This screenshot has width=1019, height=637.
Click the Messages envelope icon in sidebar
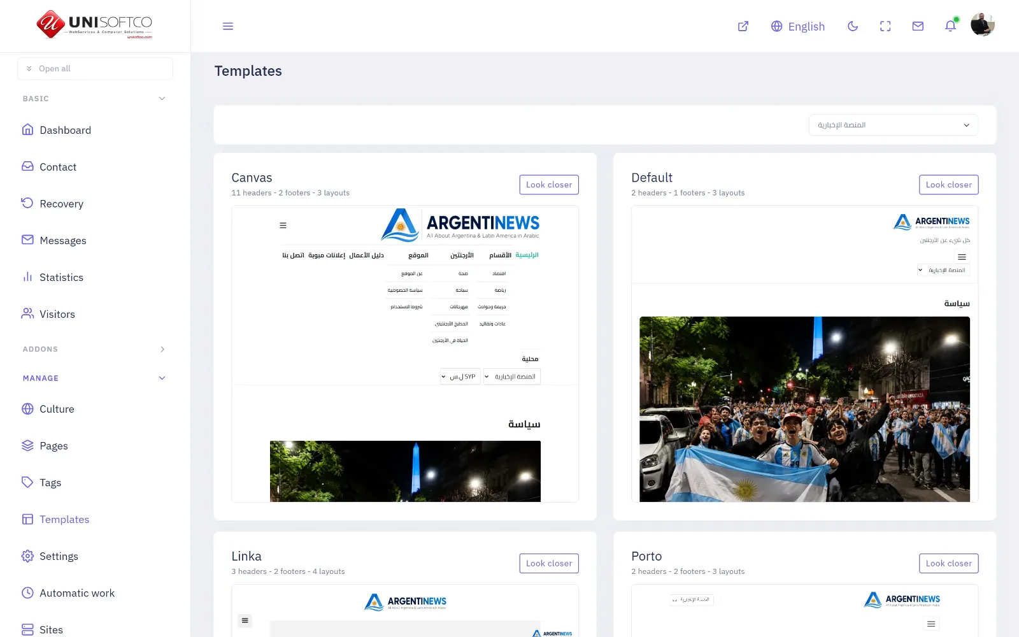(x=27, y=240)
